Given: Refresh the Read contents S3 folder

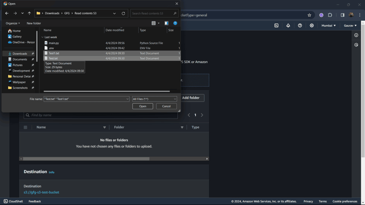Looking at the screenshot, I should coord(124,13).
